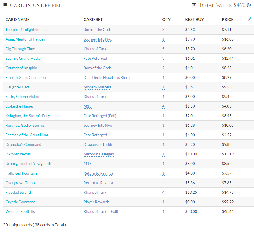
Task: Edit set Born of the Gods for Temple of Enlightenment
Action: click(98, 30)
